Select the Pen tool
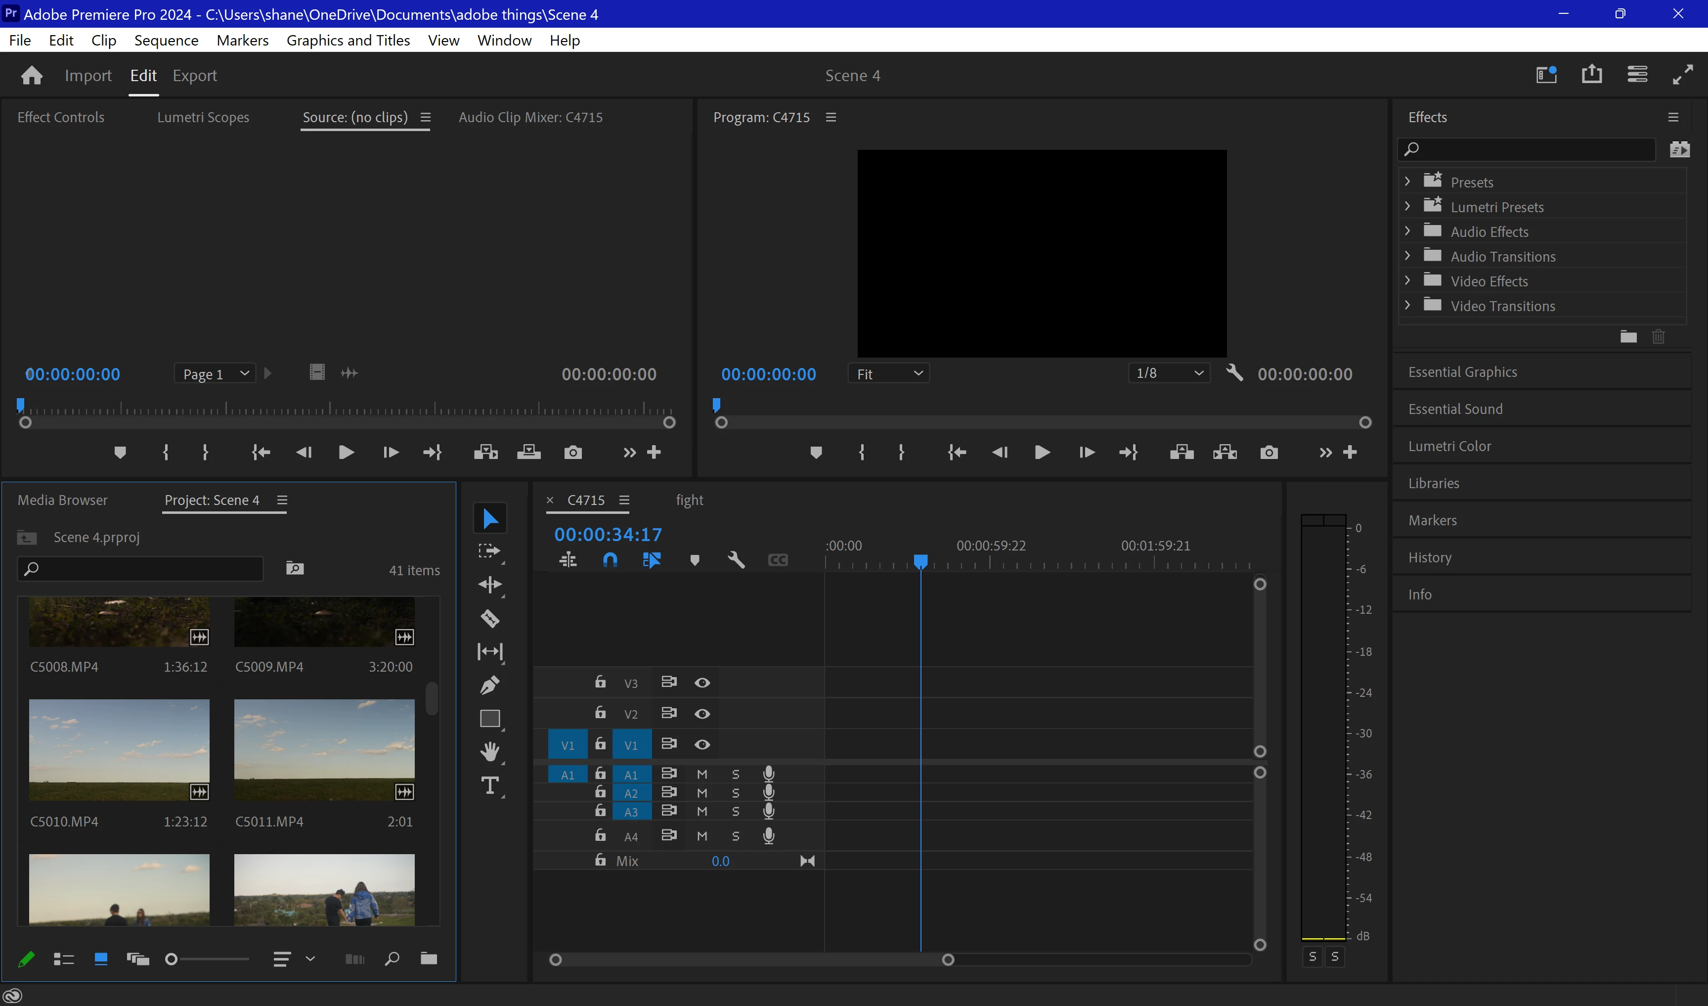Image resolution: width=1708 pixels, height=1006 pixels. (x=490, y=685)
